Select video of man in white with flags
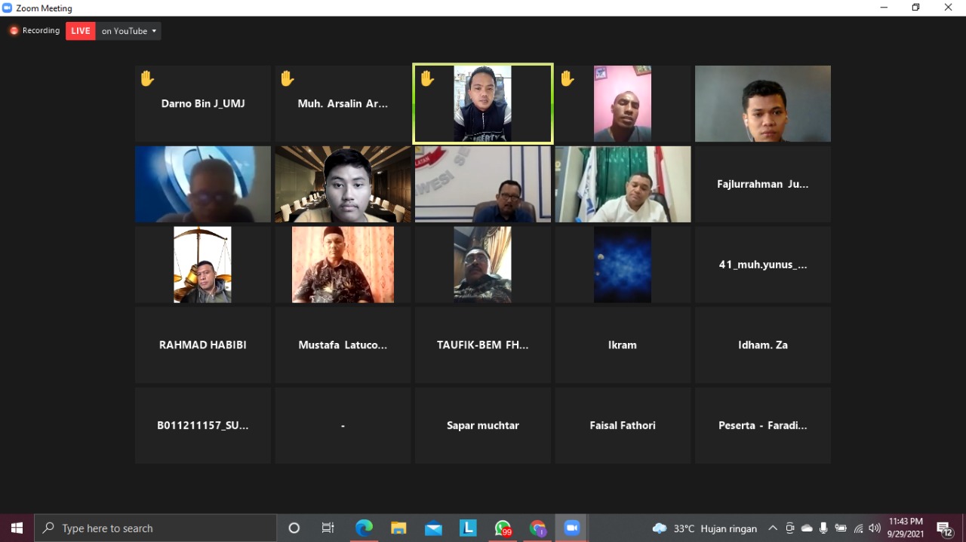966x542 pixels. [x=623, y=184]
